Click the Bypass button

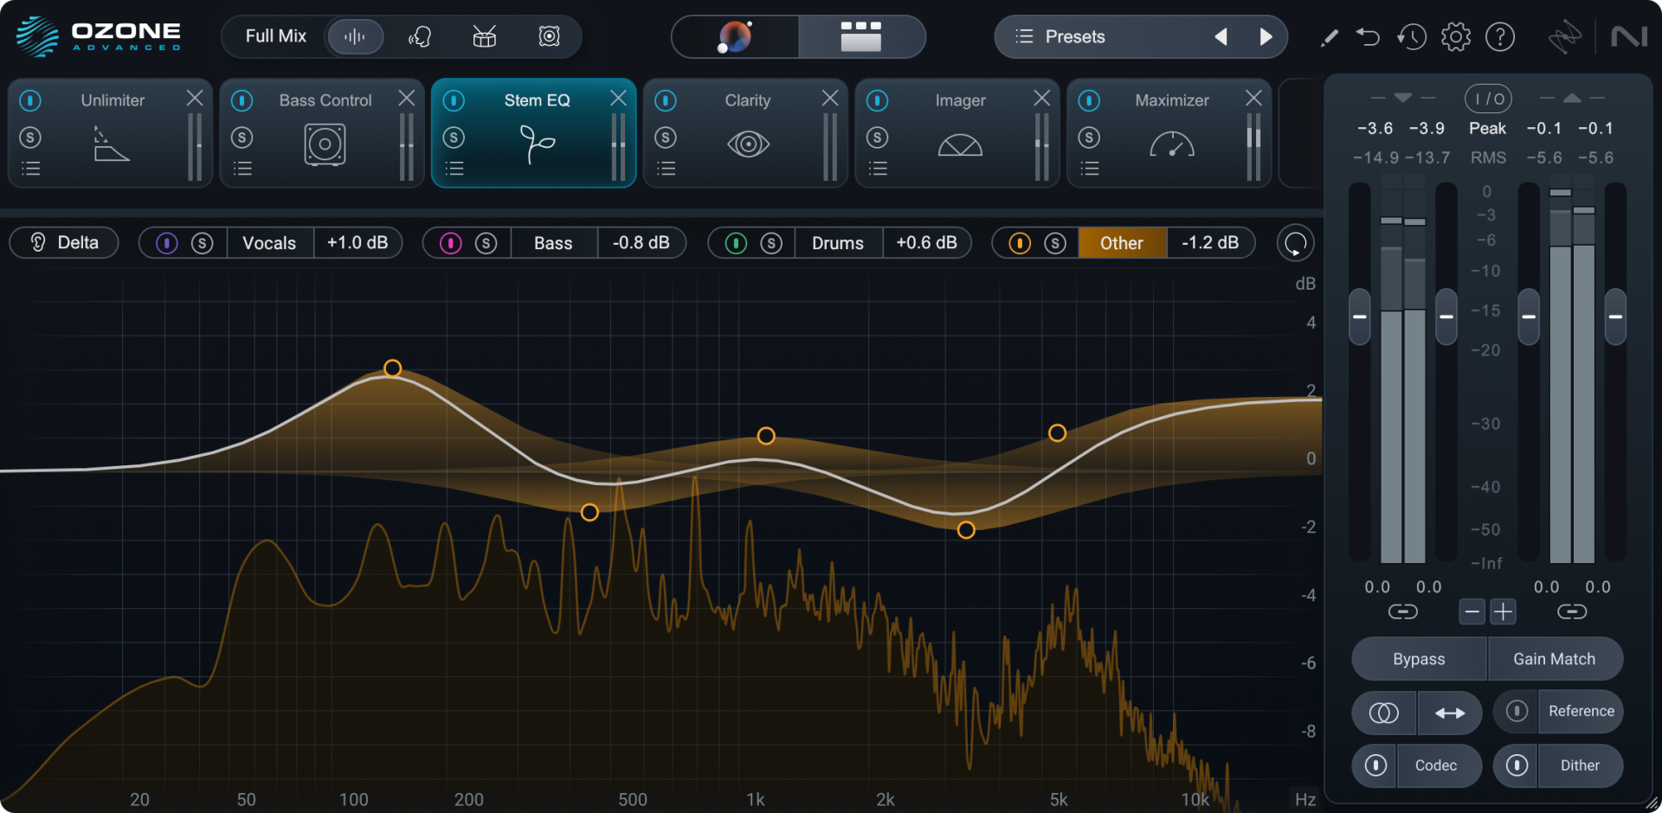1418,658
